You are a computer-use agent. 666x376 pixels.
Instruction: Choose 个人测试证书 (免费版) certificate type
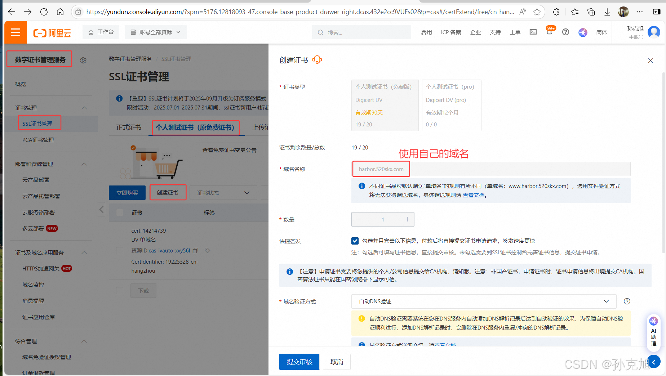point(385,105)
